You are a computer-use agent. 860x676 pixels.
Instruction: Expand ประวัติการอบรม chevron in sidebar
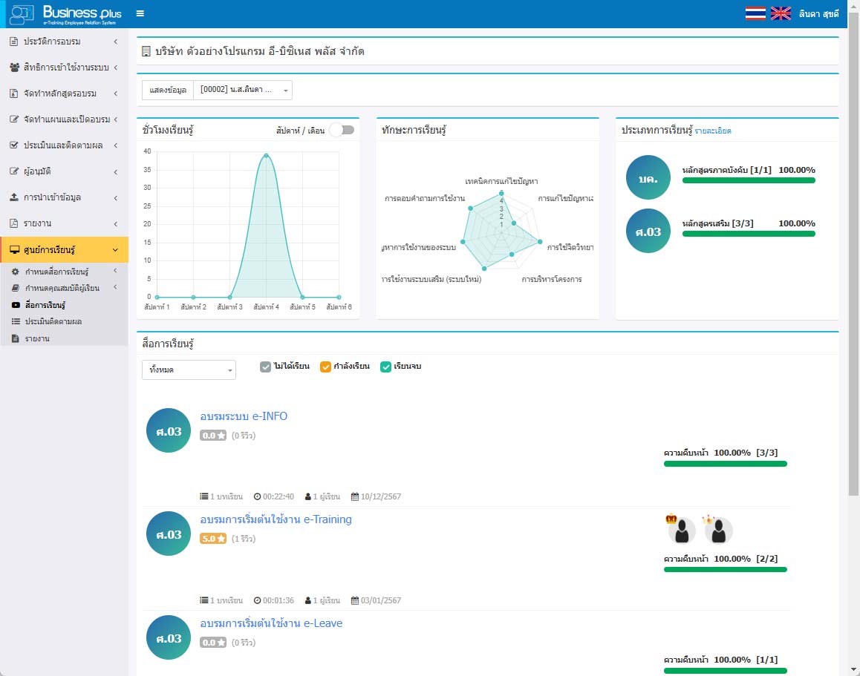116,42
